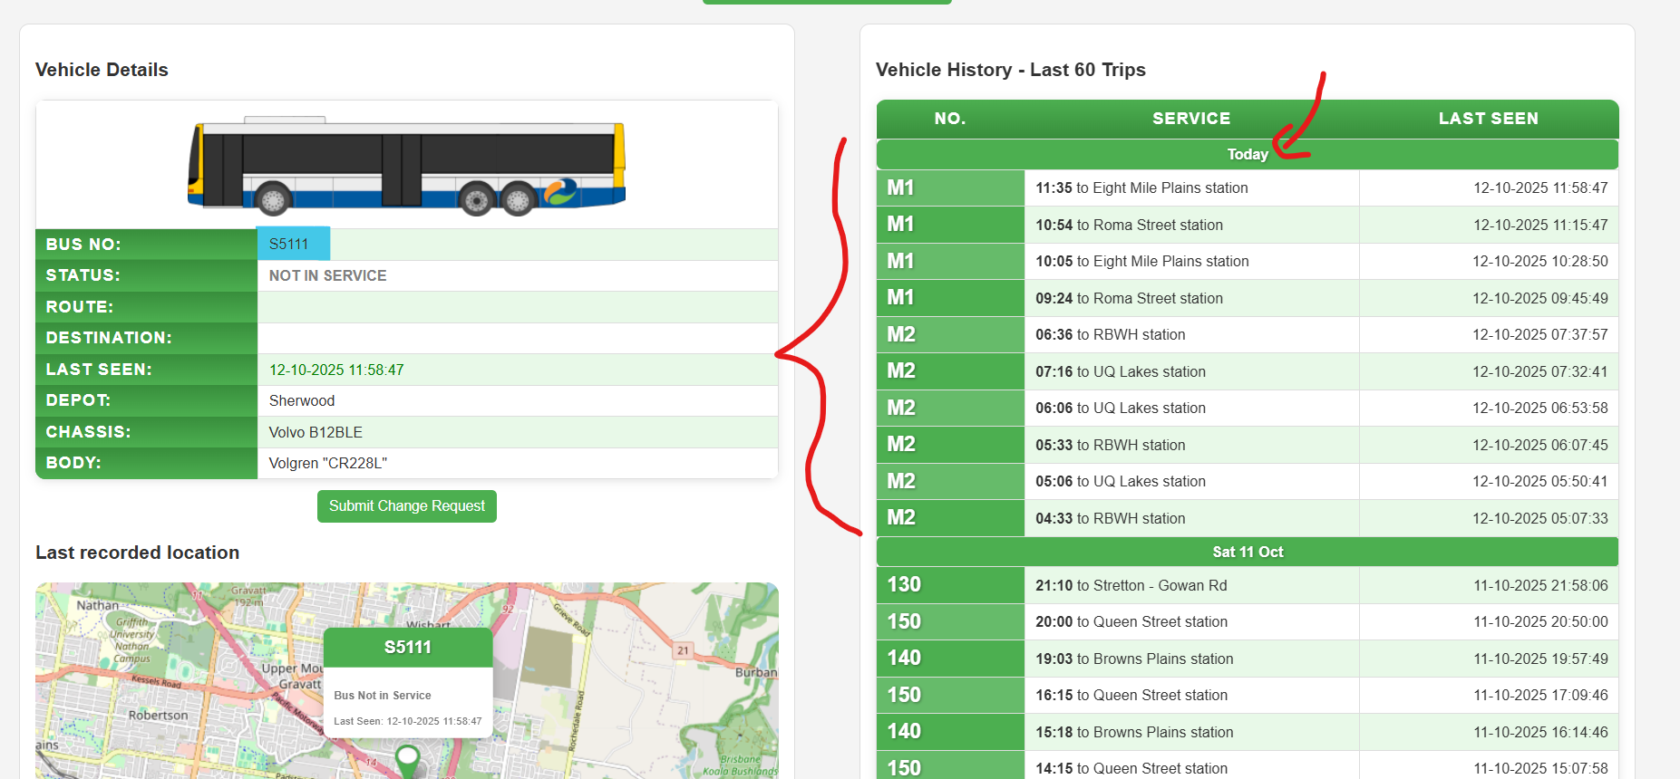Collapse the Today trip group header
This screenshot has width=1680, height=779.
click(1247, 155)
